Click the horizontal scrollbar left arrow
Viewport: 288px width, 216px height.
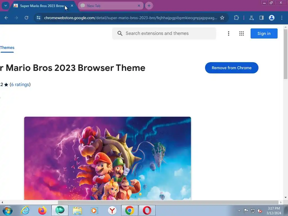tap(2, 202)
